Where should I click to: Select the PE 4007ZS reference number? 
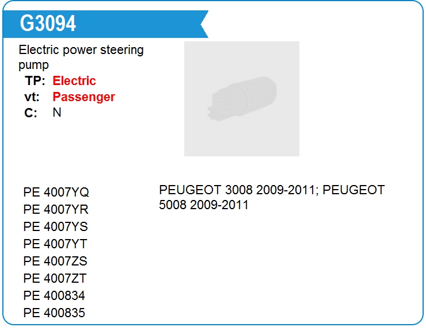click(x=55, y=261)
